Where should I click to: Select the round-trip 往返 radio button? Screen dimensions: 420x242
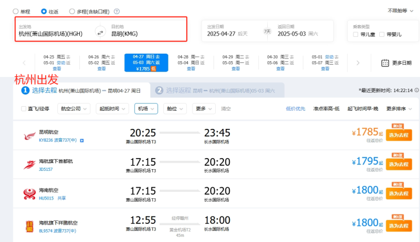[44, 11]
